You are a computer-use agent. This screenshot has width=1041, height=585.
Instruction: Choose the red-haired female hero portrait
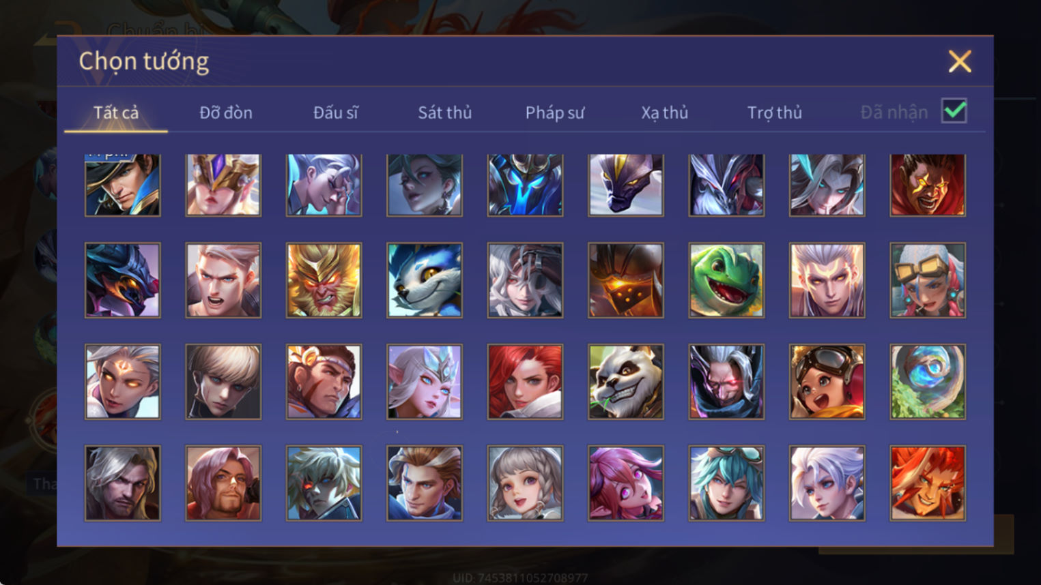[525, 382]
